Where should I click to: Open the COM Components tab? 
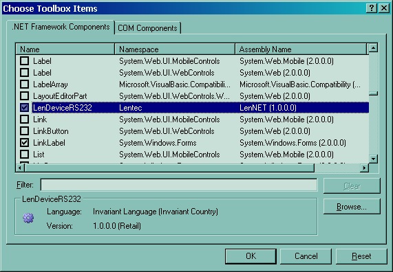pyautogui.click(x=147, y=28)
